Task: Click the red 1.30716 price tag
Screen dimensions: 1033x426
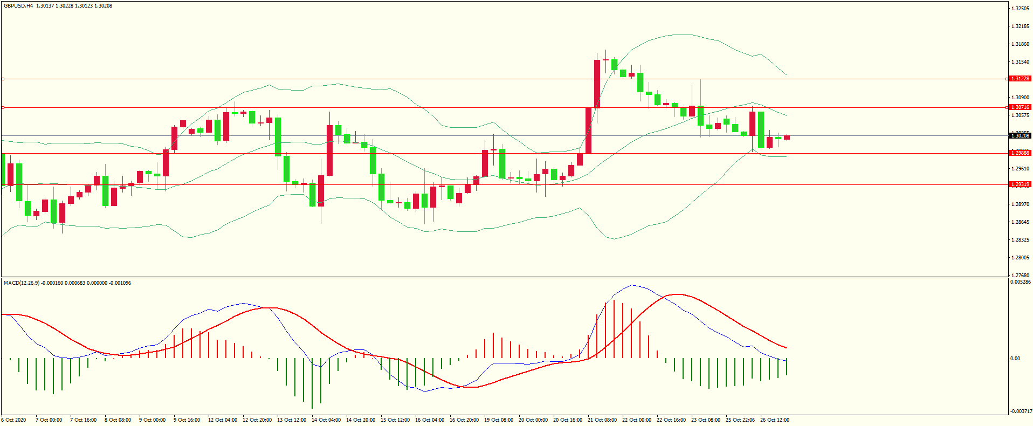Action: pos(1020,107)
